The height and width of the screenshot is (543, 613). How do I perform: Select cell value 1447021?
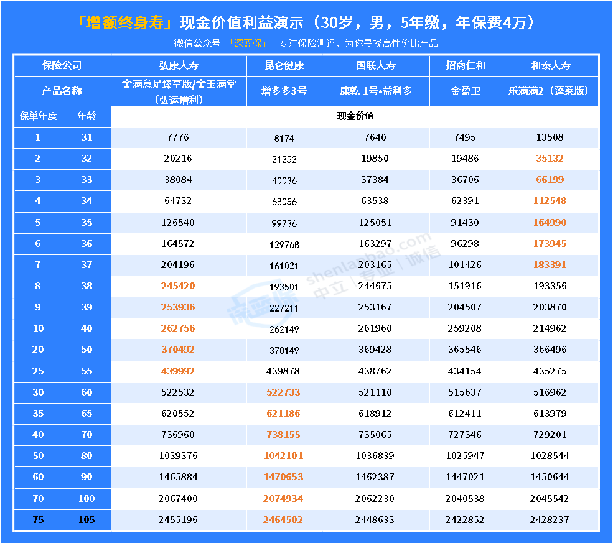(465, 476)
